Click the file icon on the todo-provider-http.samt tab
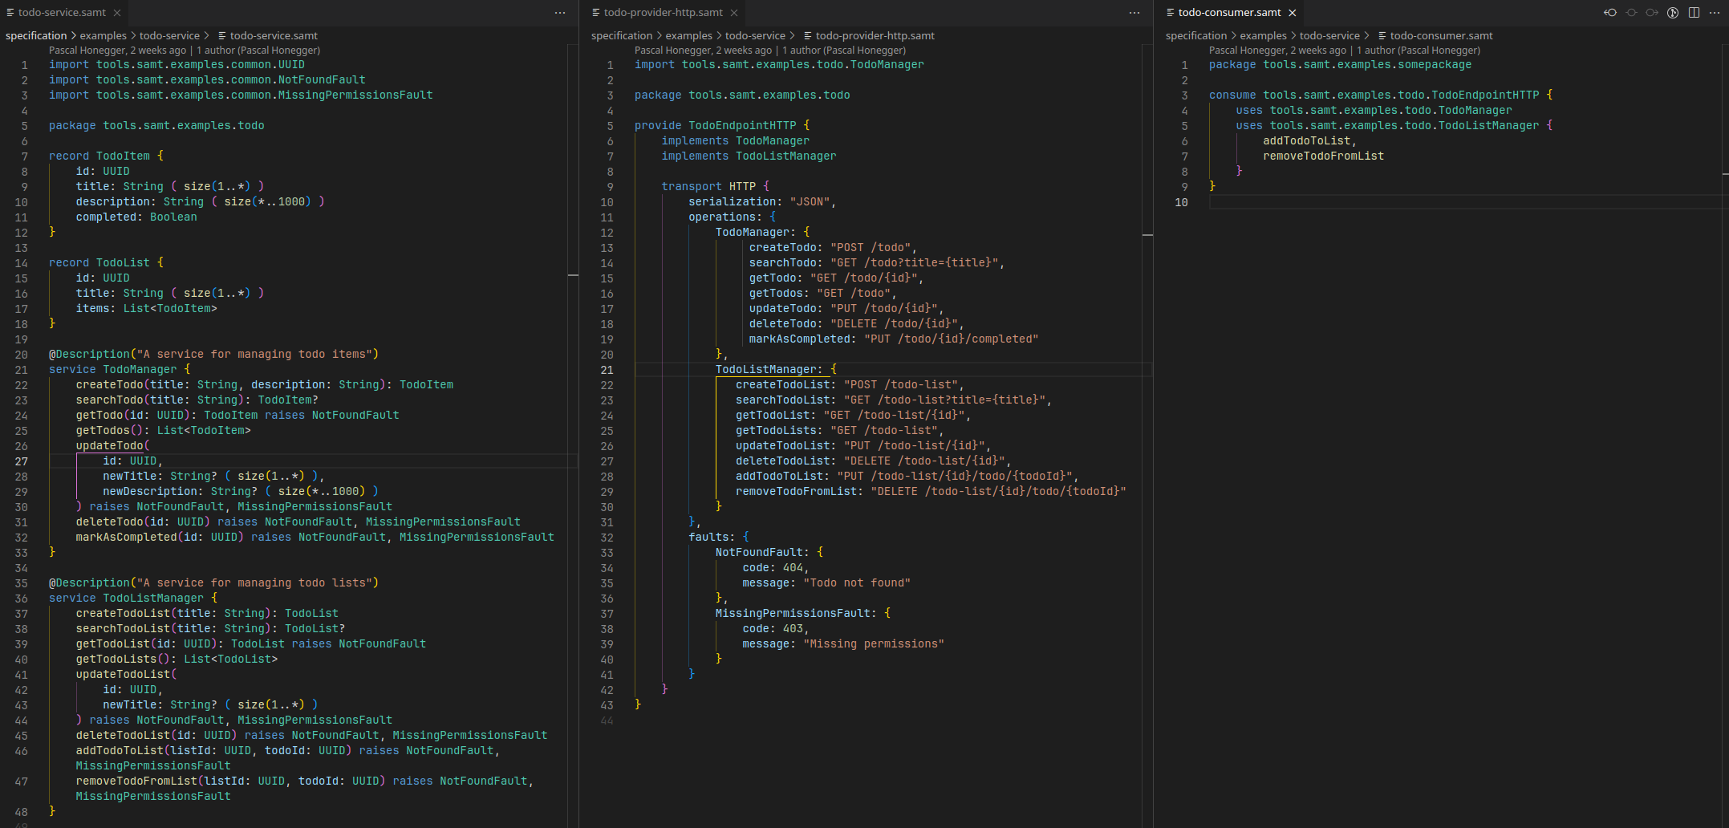Screen dimensions: 1729x828 (x=596, y=13)
